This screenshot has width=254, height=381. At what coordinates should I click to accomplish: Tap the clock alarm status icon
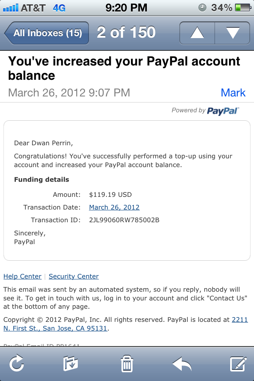[x=202, y=8]
